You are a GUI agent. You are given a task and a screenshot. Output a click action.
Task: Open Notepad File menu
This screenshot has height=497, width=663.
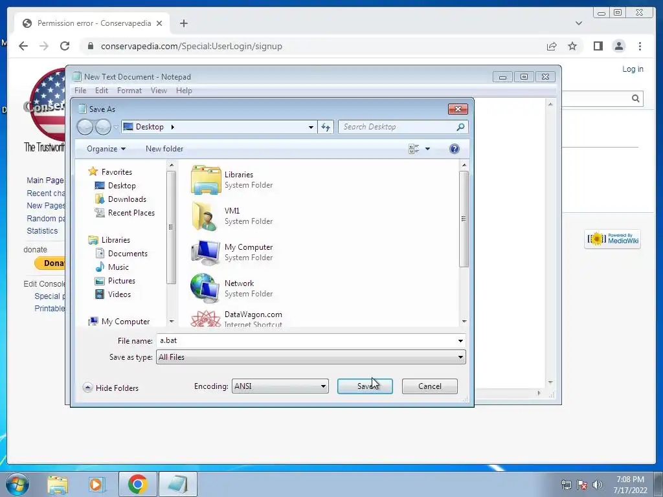pos(80,91)
